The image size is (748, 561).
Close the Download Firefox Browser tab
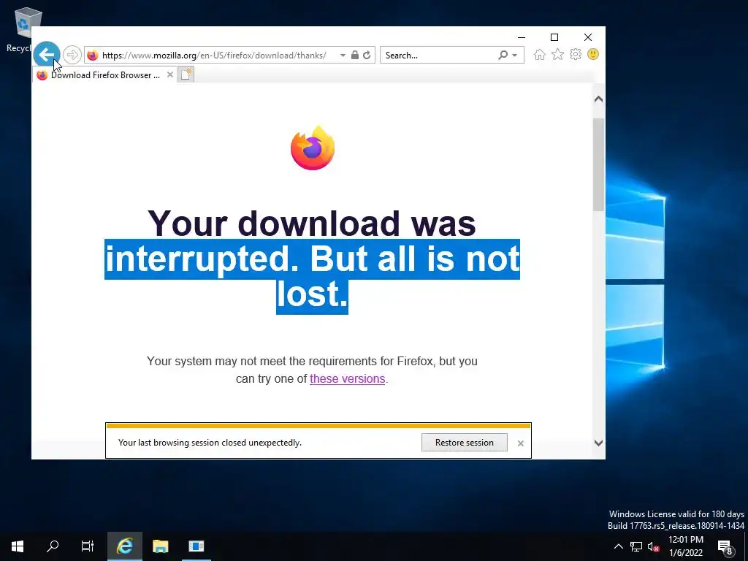(169, 75)
